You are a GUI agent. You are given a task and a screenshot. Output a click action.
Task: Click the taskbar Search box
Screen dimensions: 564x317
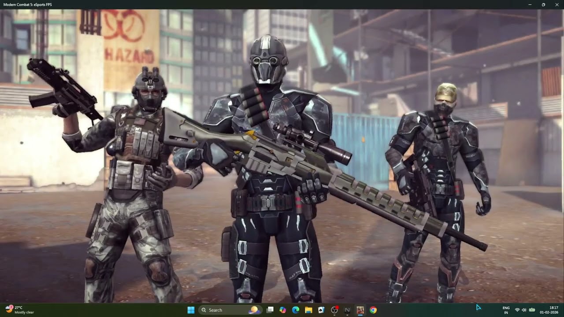click(230, 310)
